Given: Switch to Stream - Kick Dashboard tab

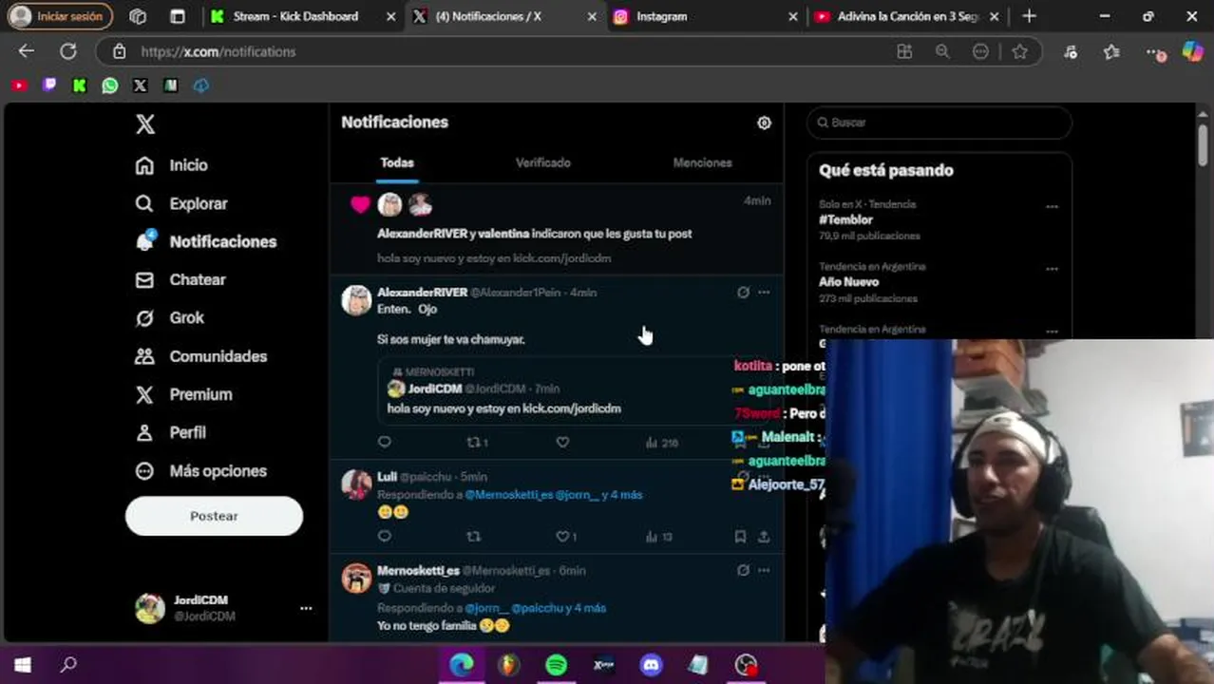Looking at the screenshot, I should pyautogui.click(x=304, y=16).
